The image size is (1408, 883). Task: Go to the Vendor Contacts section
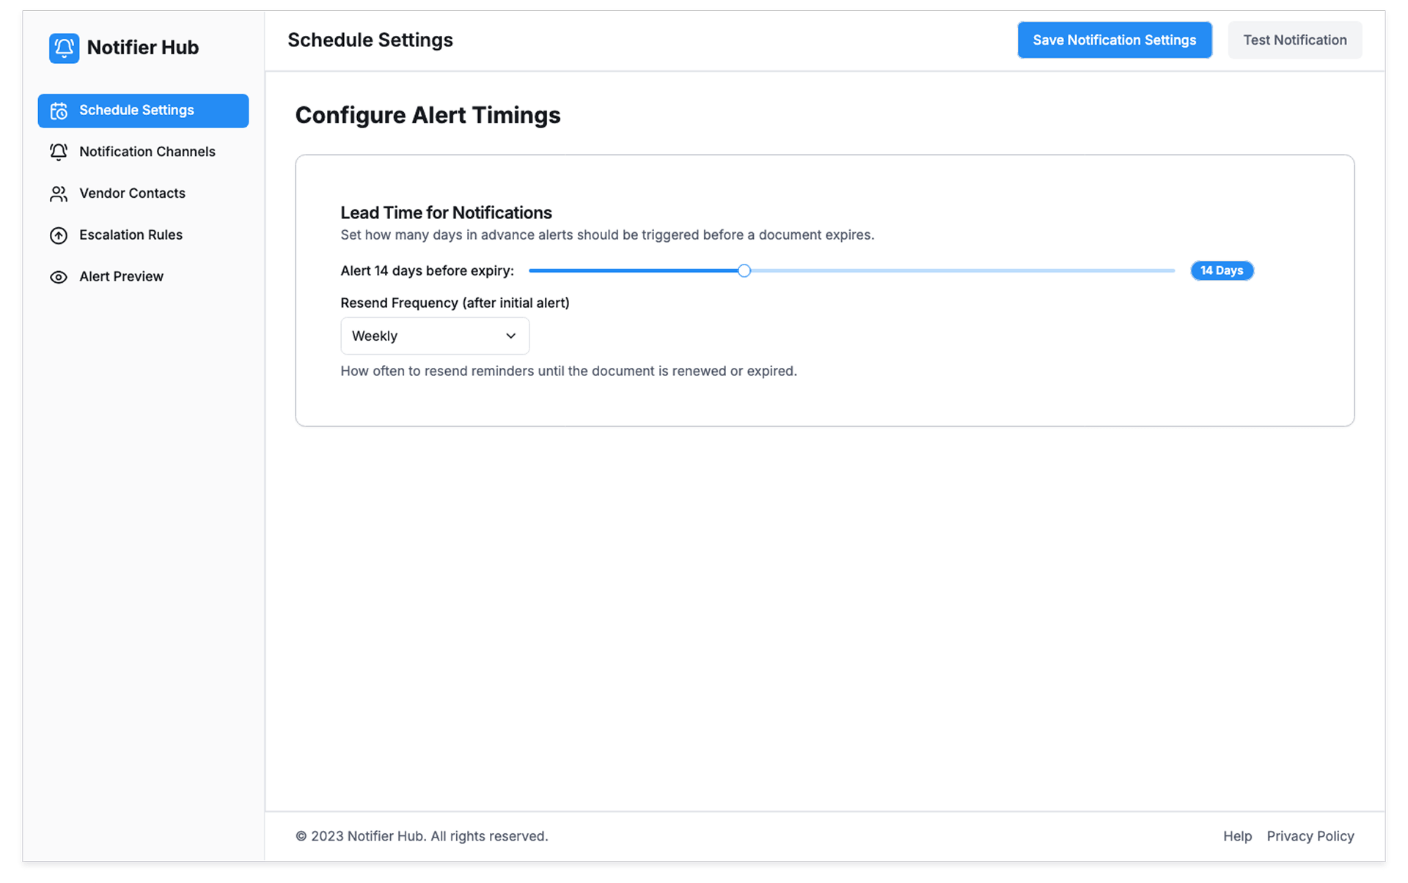coord(132,193)
